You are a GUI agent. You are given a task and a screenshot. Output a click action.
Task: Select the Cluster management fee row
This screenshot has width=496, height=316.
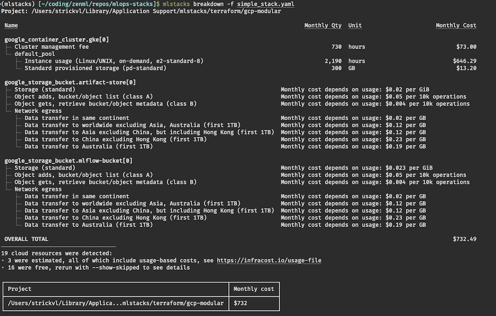52,47
